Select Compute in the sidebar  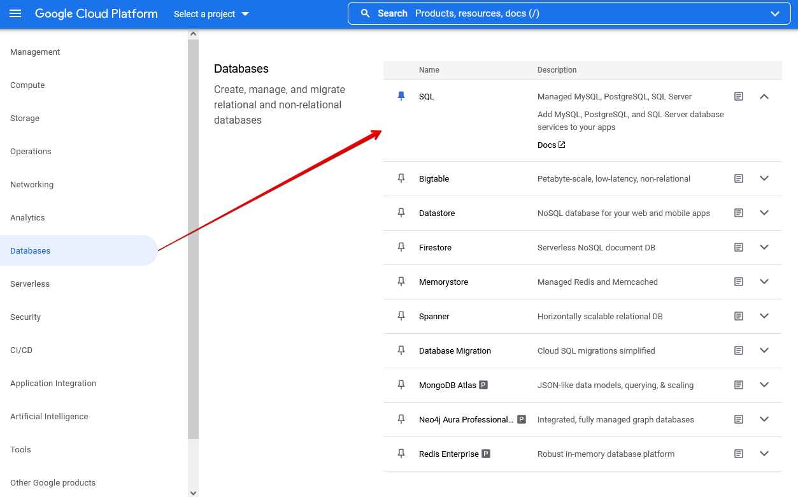tap(27, 85)
